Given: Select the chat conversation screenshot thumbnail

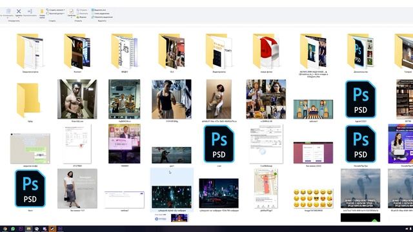Looking at the screenshot, I should [30, 148].
